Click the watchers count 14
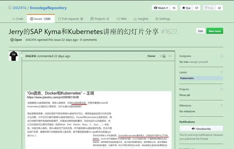 (x=174, y=8)
